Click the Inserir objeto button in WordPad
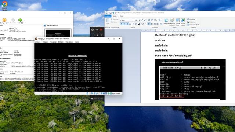The image size is (235, 132). click(x=183, y=22)
